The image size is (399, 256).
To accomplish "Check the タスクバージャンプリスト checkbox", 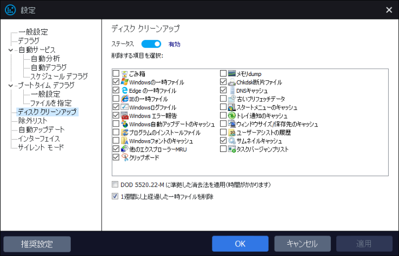I will tap(223, 149).
